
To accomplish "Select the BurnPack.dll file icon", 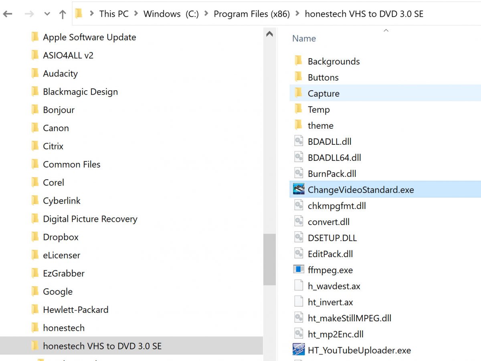I will click(x=299, y=173).
